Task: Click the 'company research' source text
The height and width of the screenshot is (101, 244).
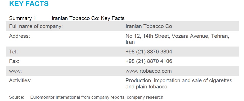Action: pos(145,97)
